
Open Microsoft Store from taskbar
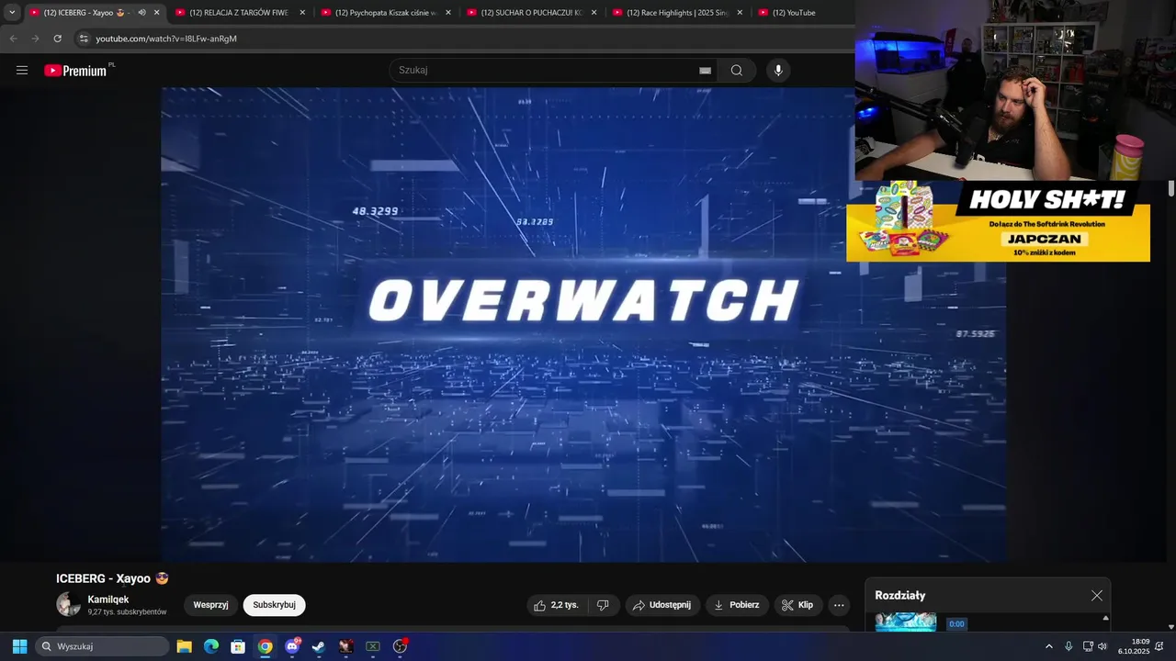point(238,646)
